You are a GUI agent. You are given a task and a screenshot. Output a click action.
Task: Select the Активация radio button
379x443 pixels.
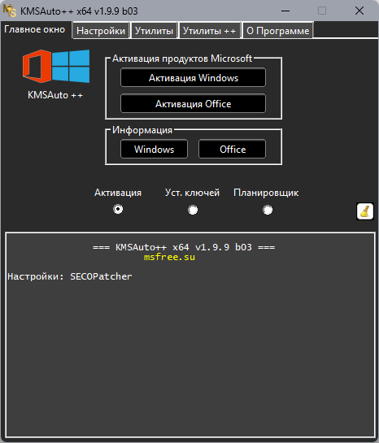(118, 210)
